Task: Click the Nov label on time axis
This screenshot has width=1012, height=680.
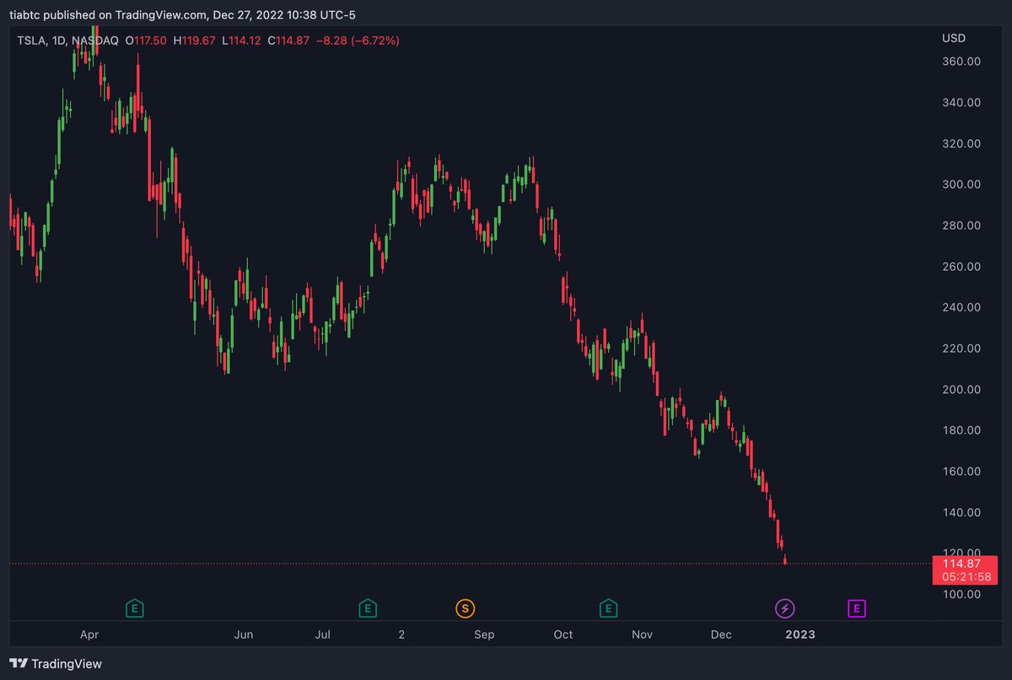Action: (643, 634)
